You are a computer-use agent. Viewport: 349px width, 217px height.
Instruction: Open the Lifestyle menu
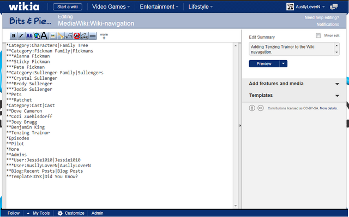200,7
